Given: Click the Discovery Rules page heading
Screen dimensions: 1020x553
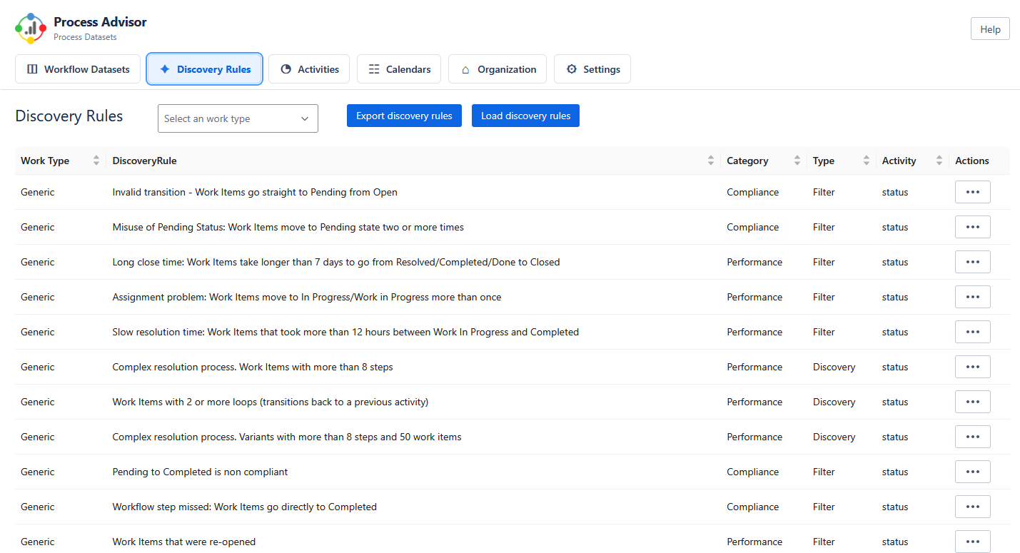Looking at the screenshot, I should (x=69, y=116).
